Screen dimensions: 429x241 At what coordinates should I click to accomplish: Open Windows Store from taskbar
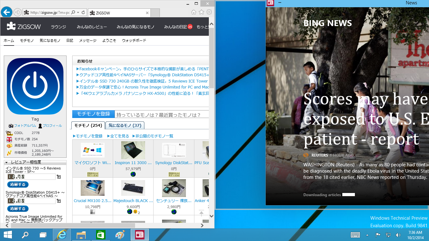pyautogui.click(x=100, y=235)
